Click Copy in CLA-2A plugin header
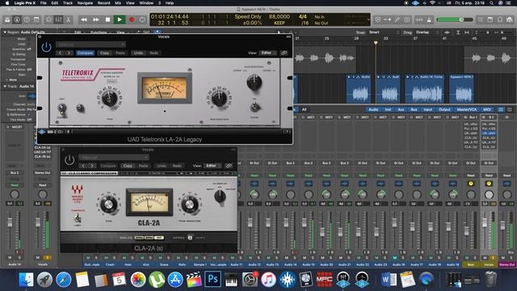Screen dimensions: 517x291 pyautogui.click(x=128, y=166)
